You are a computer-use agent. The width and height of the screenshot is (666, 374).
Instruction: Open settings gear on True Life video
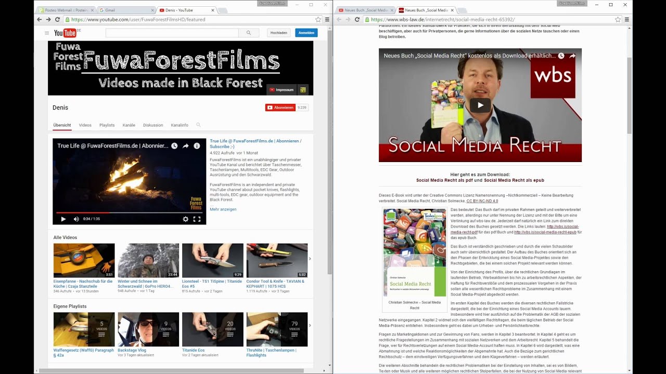(185, 219)
